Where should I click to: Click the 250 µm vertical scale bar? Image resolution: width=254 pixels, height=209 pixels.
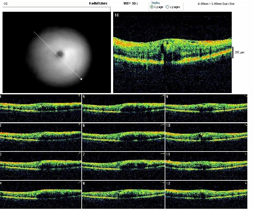click(x=233, y=52)
